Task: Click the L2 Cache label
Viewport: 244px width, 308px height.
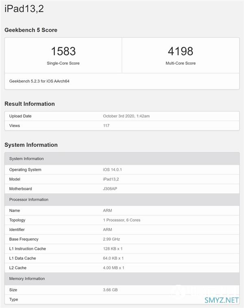Action: (x=17, y=268)
